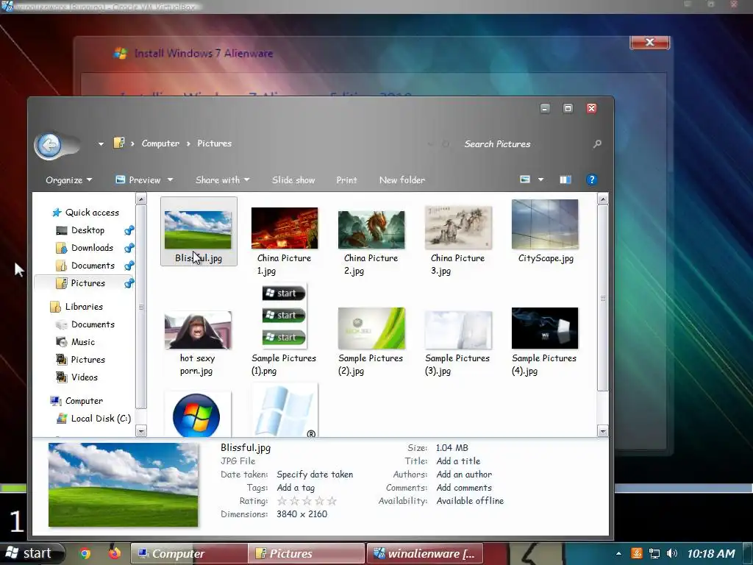This screenshot has height=565, width=753.
Task: Click Add comments field
Action: [x=464, y=488]
